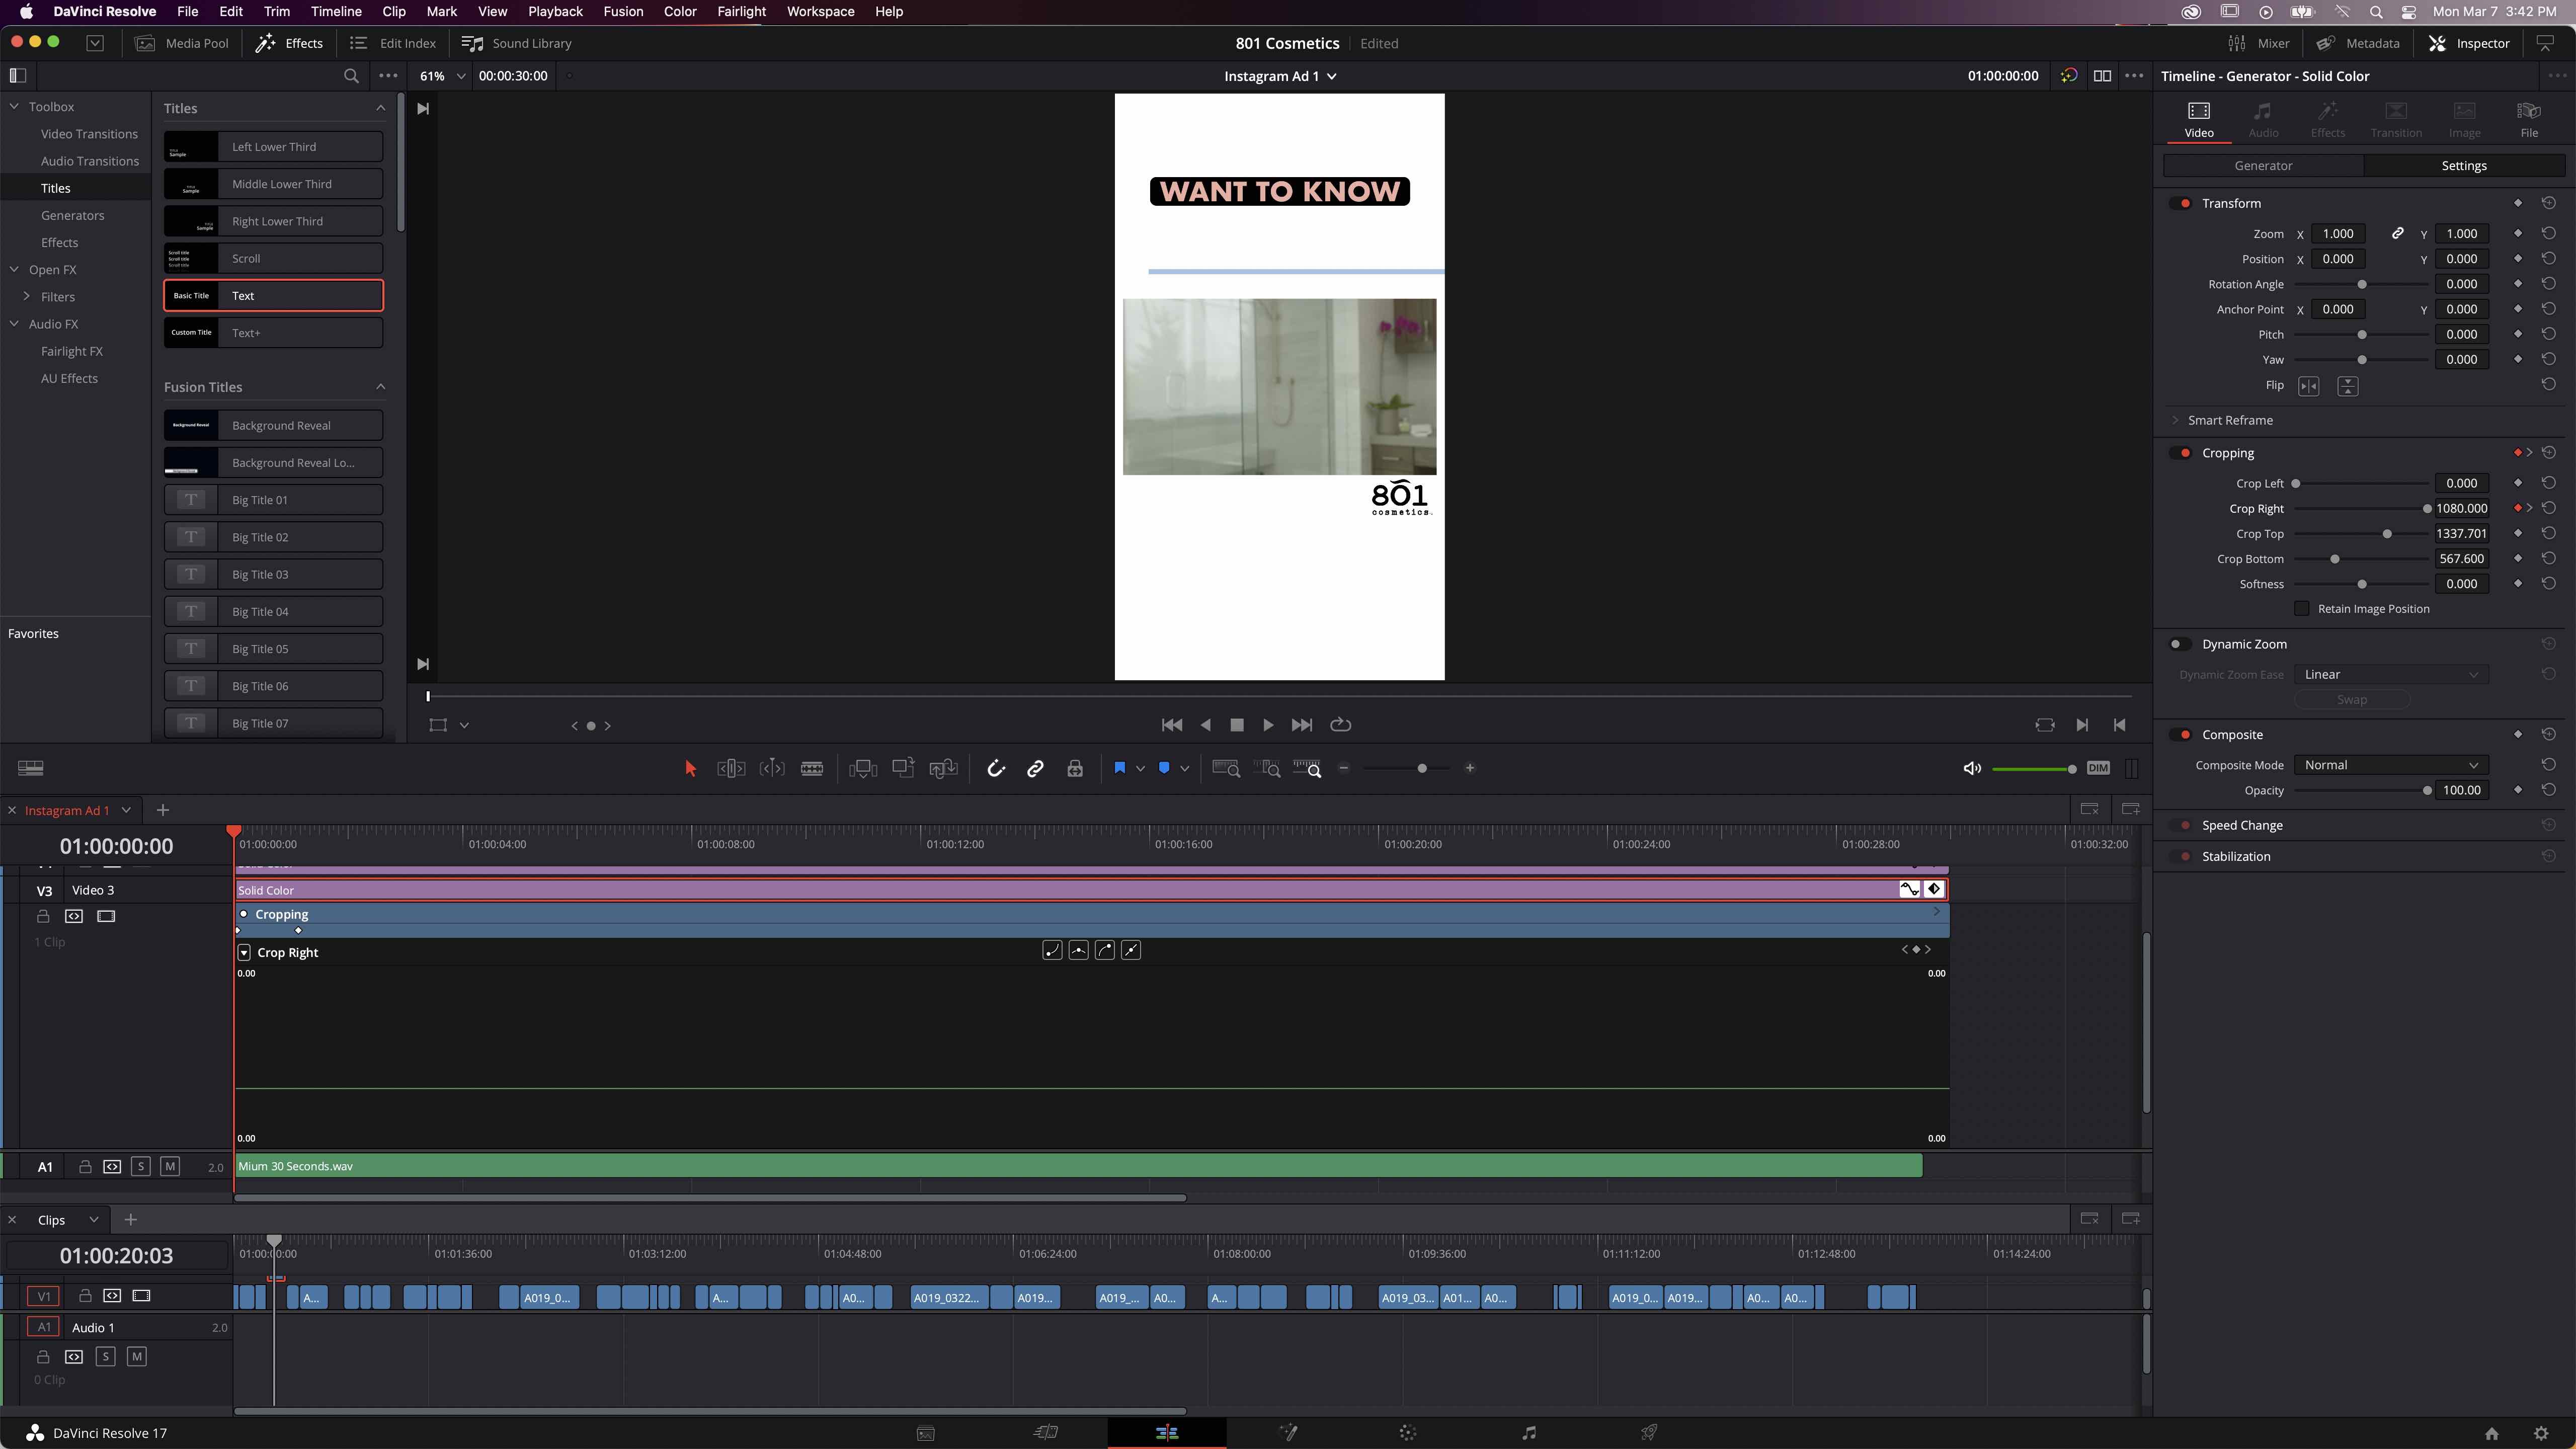Open the Edit Index panel
This screenshot has width=2576, height=1449.
(x=393, y=43)
